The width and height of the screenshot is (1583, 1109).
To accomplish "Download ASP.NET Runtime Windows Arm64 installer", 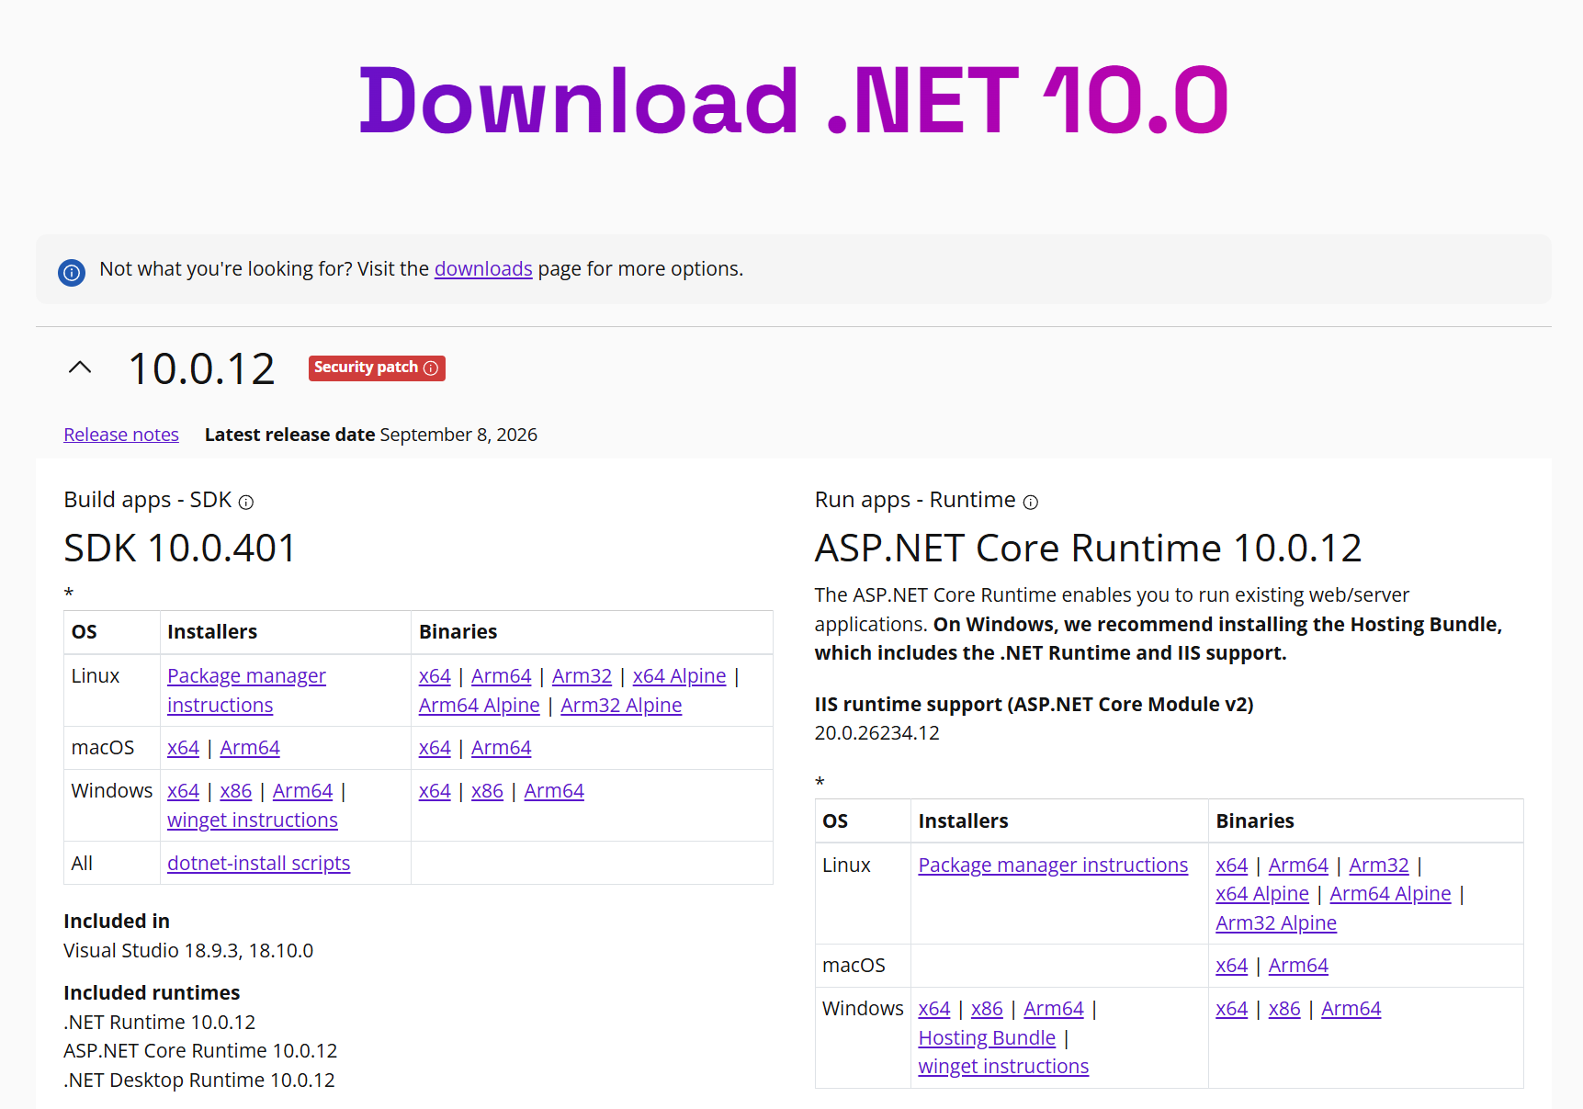I will [x=1054, y=1009].
